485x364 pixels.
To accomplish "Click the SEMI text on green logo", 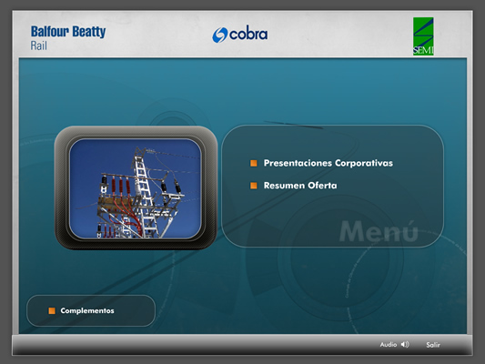I will pos(423,50).
